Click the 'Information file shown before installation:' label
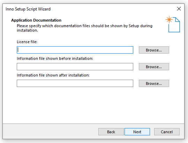Viewport: 188px width, 143px height. [55, 58]
